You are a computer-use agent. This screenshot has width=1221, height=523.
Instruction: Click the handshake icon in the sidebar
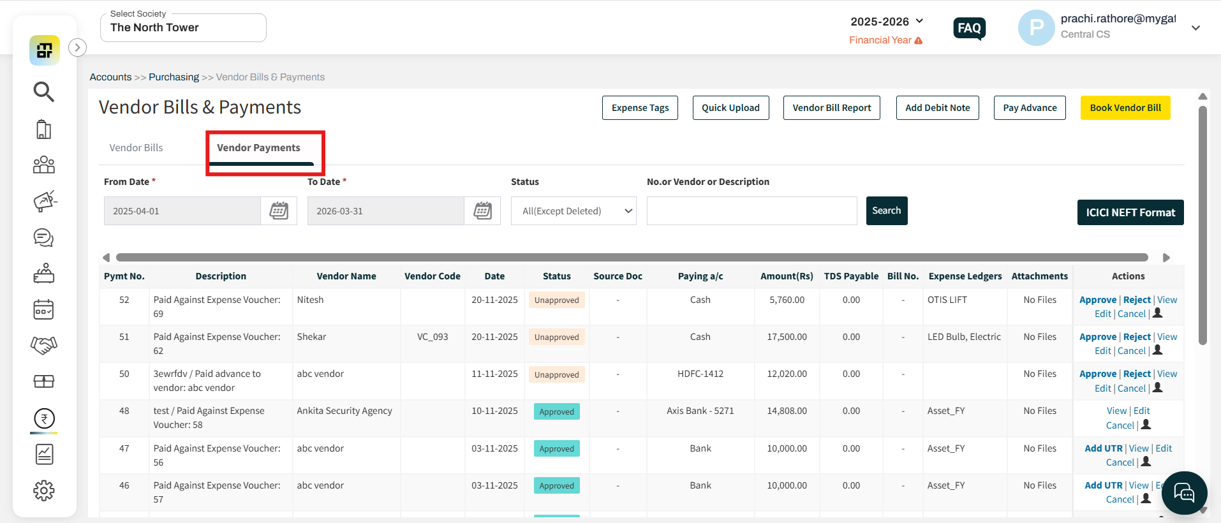click(x=43, y=345)
